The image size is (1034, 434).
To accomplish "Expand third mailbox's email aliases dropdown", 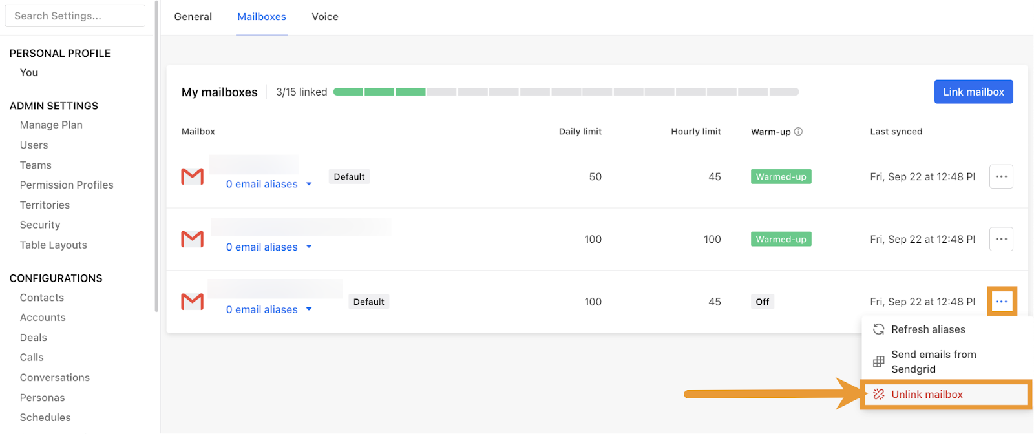I will [x=309, y=309].
